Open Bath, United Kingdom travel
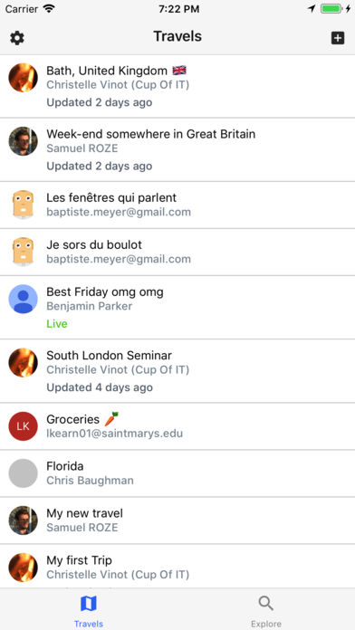355x630 pixels. [177, 86]
